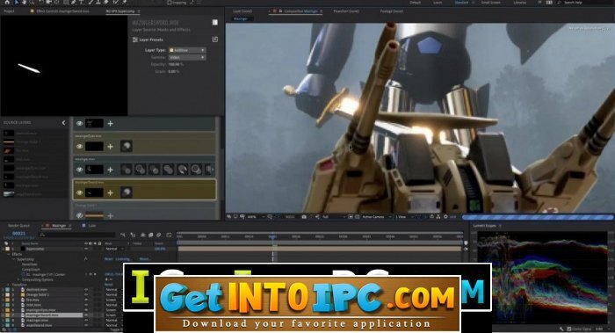Screen dimensions: 615x333
Task: Open the Gamma dropdown
Action: (187, 57)
